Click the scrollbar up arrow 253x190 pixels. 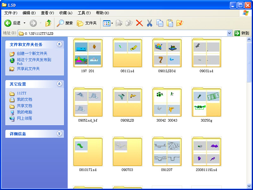249,39
